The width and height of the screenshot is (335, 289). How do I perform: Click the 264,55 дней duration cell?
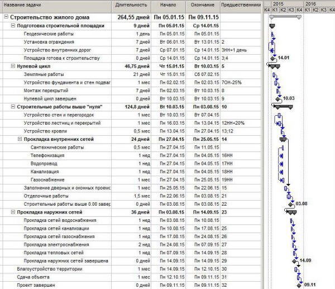coord(131,17)
